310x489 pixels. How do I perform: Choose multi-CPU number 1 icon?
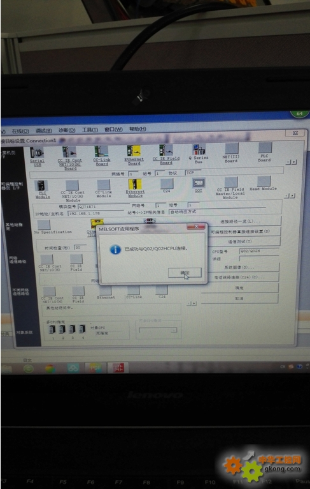[52, 329]
